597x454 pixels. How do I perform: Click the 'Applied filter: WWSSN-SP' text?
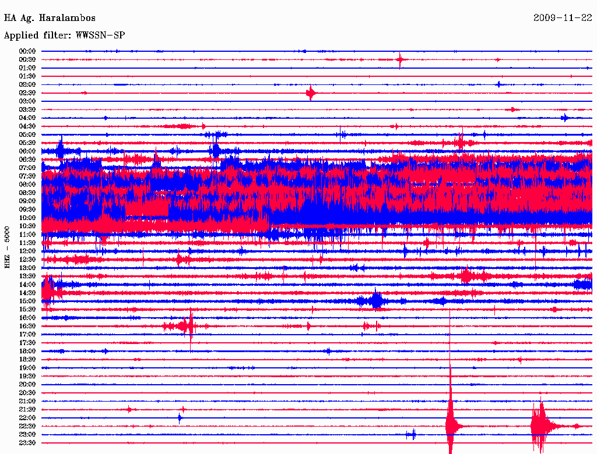point(64,36)
